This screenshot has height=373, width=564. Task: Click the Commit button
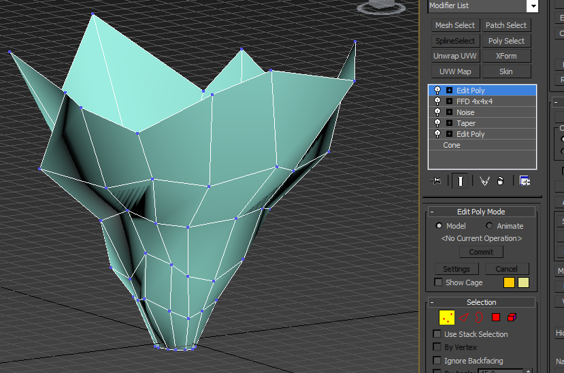(481, 252)
